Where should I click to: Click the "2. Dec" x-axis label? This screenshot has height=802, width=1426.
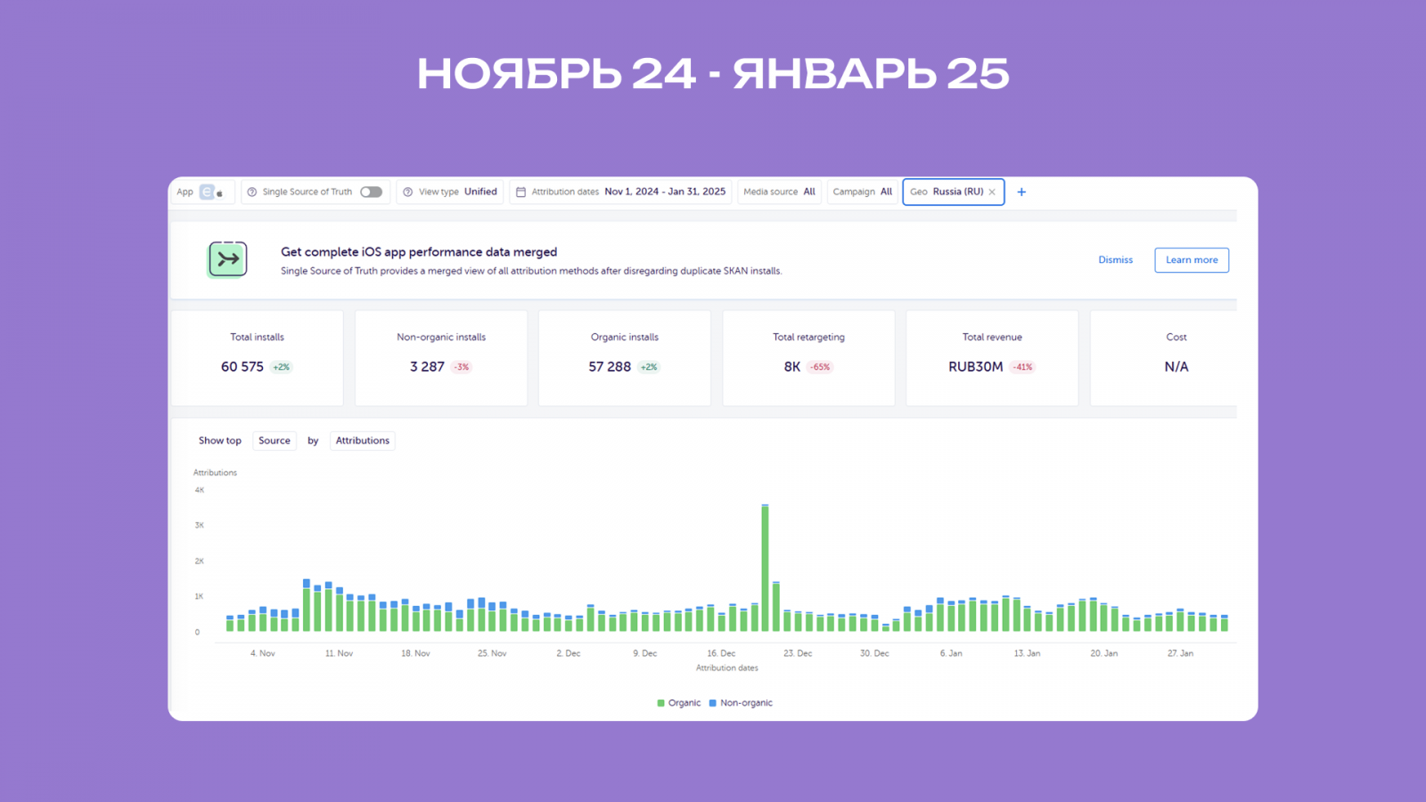pyautogui.click(x=569, y=653)
